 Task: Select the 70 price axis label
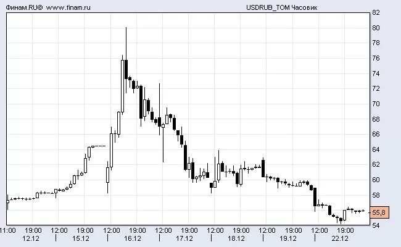click(376, 104)
